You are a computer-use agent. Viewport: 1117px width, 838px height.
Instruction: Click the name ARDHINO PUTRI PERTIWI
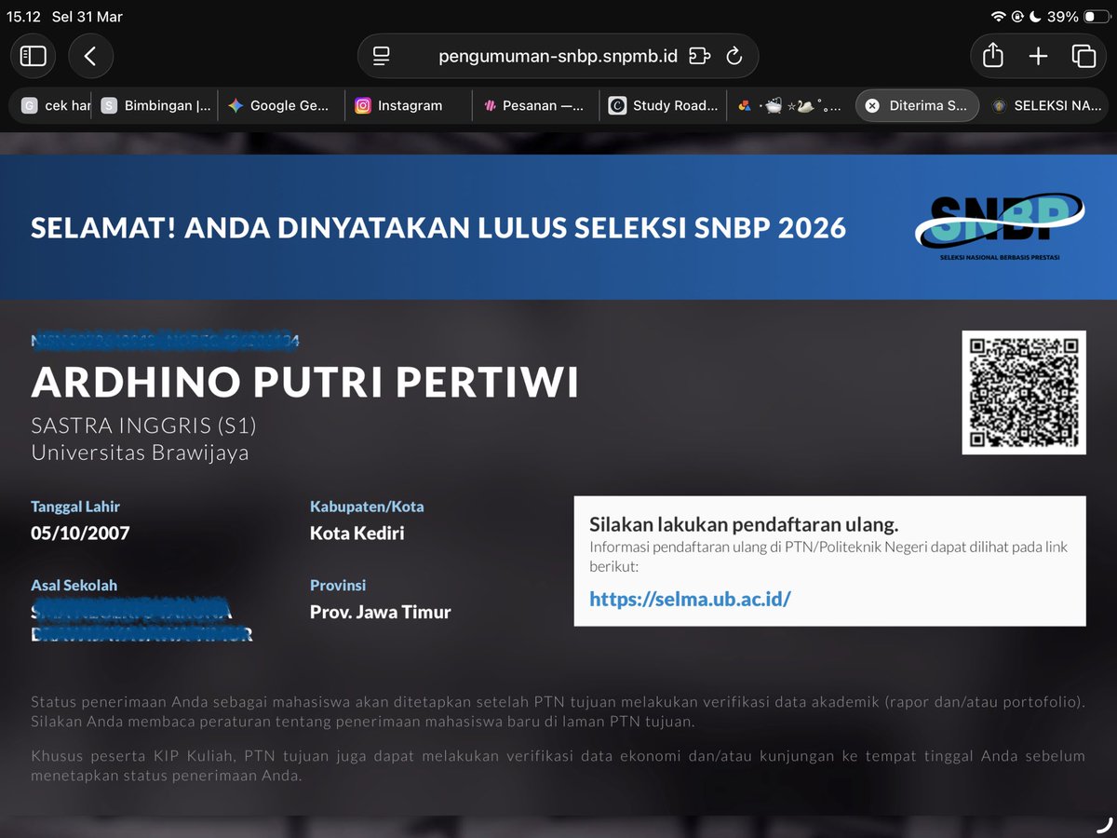click(304, 383)
